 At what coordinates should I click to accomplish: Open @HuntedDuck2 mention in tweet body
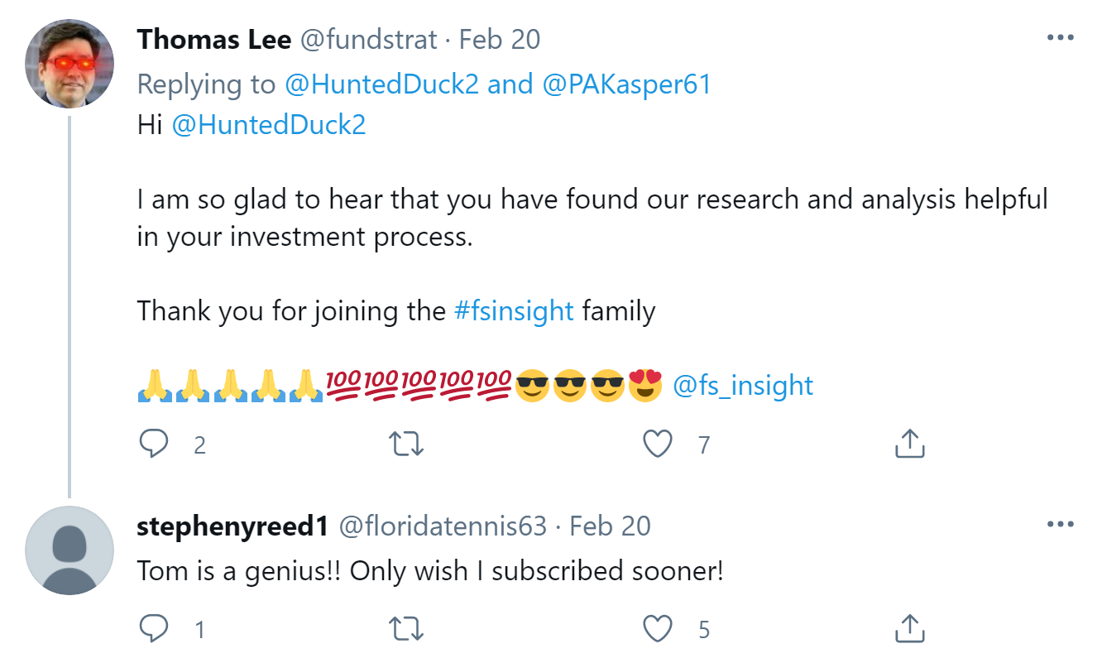tap(269, 126)
